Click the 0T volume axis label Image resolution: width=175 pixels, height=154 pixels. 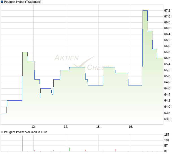point(166,151)
